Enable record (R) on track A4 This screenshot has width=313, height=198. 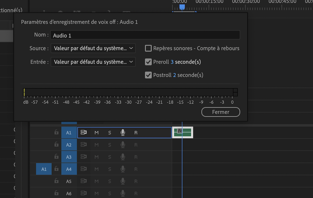pos(136,169)
